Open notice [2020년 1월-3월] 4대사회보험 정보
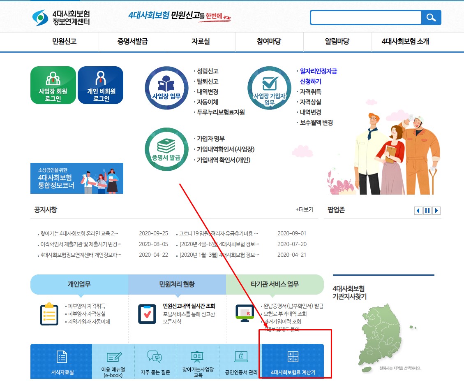Screen dimensions: 464x381 (219, 255)
